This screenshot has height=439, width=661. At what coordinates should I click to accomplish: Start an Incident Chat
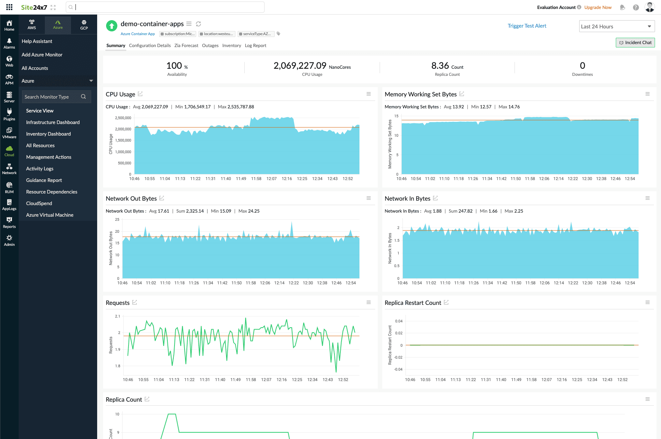pos(635,42)
